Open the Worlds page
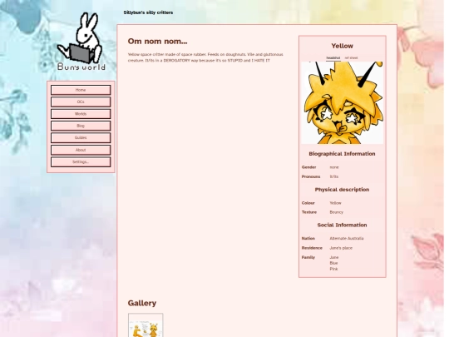This screenshot has width=449, height=337. [x=81, y=114]
